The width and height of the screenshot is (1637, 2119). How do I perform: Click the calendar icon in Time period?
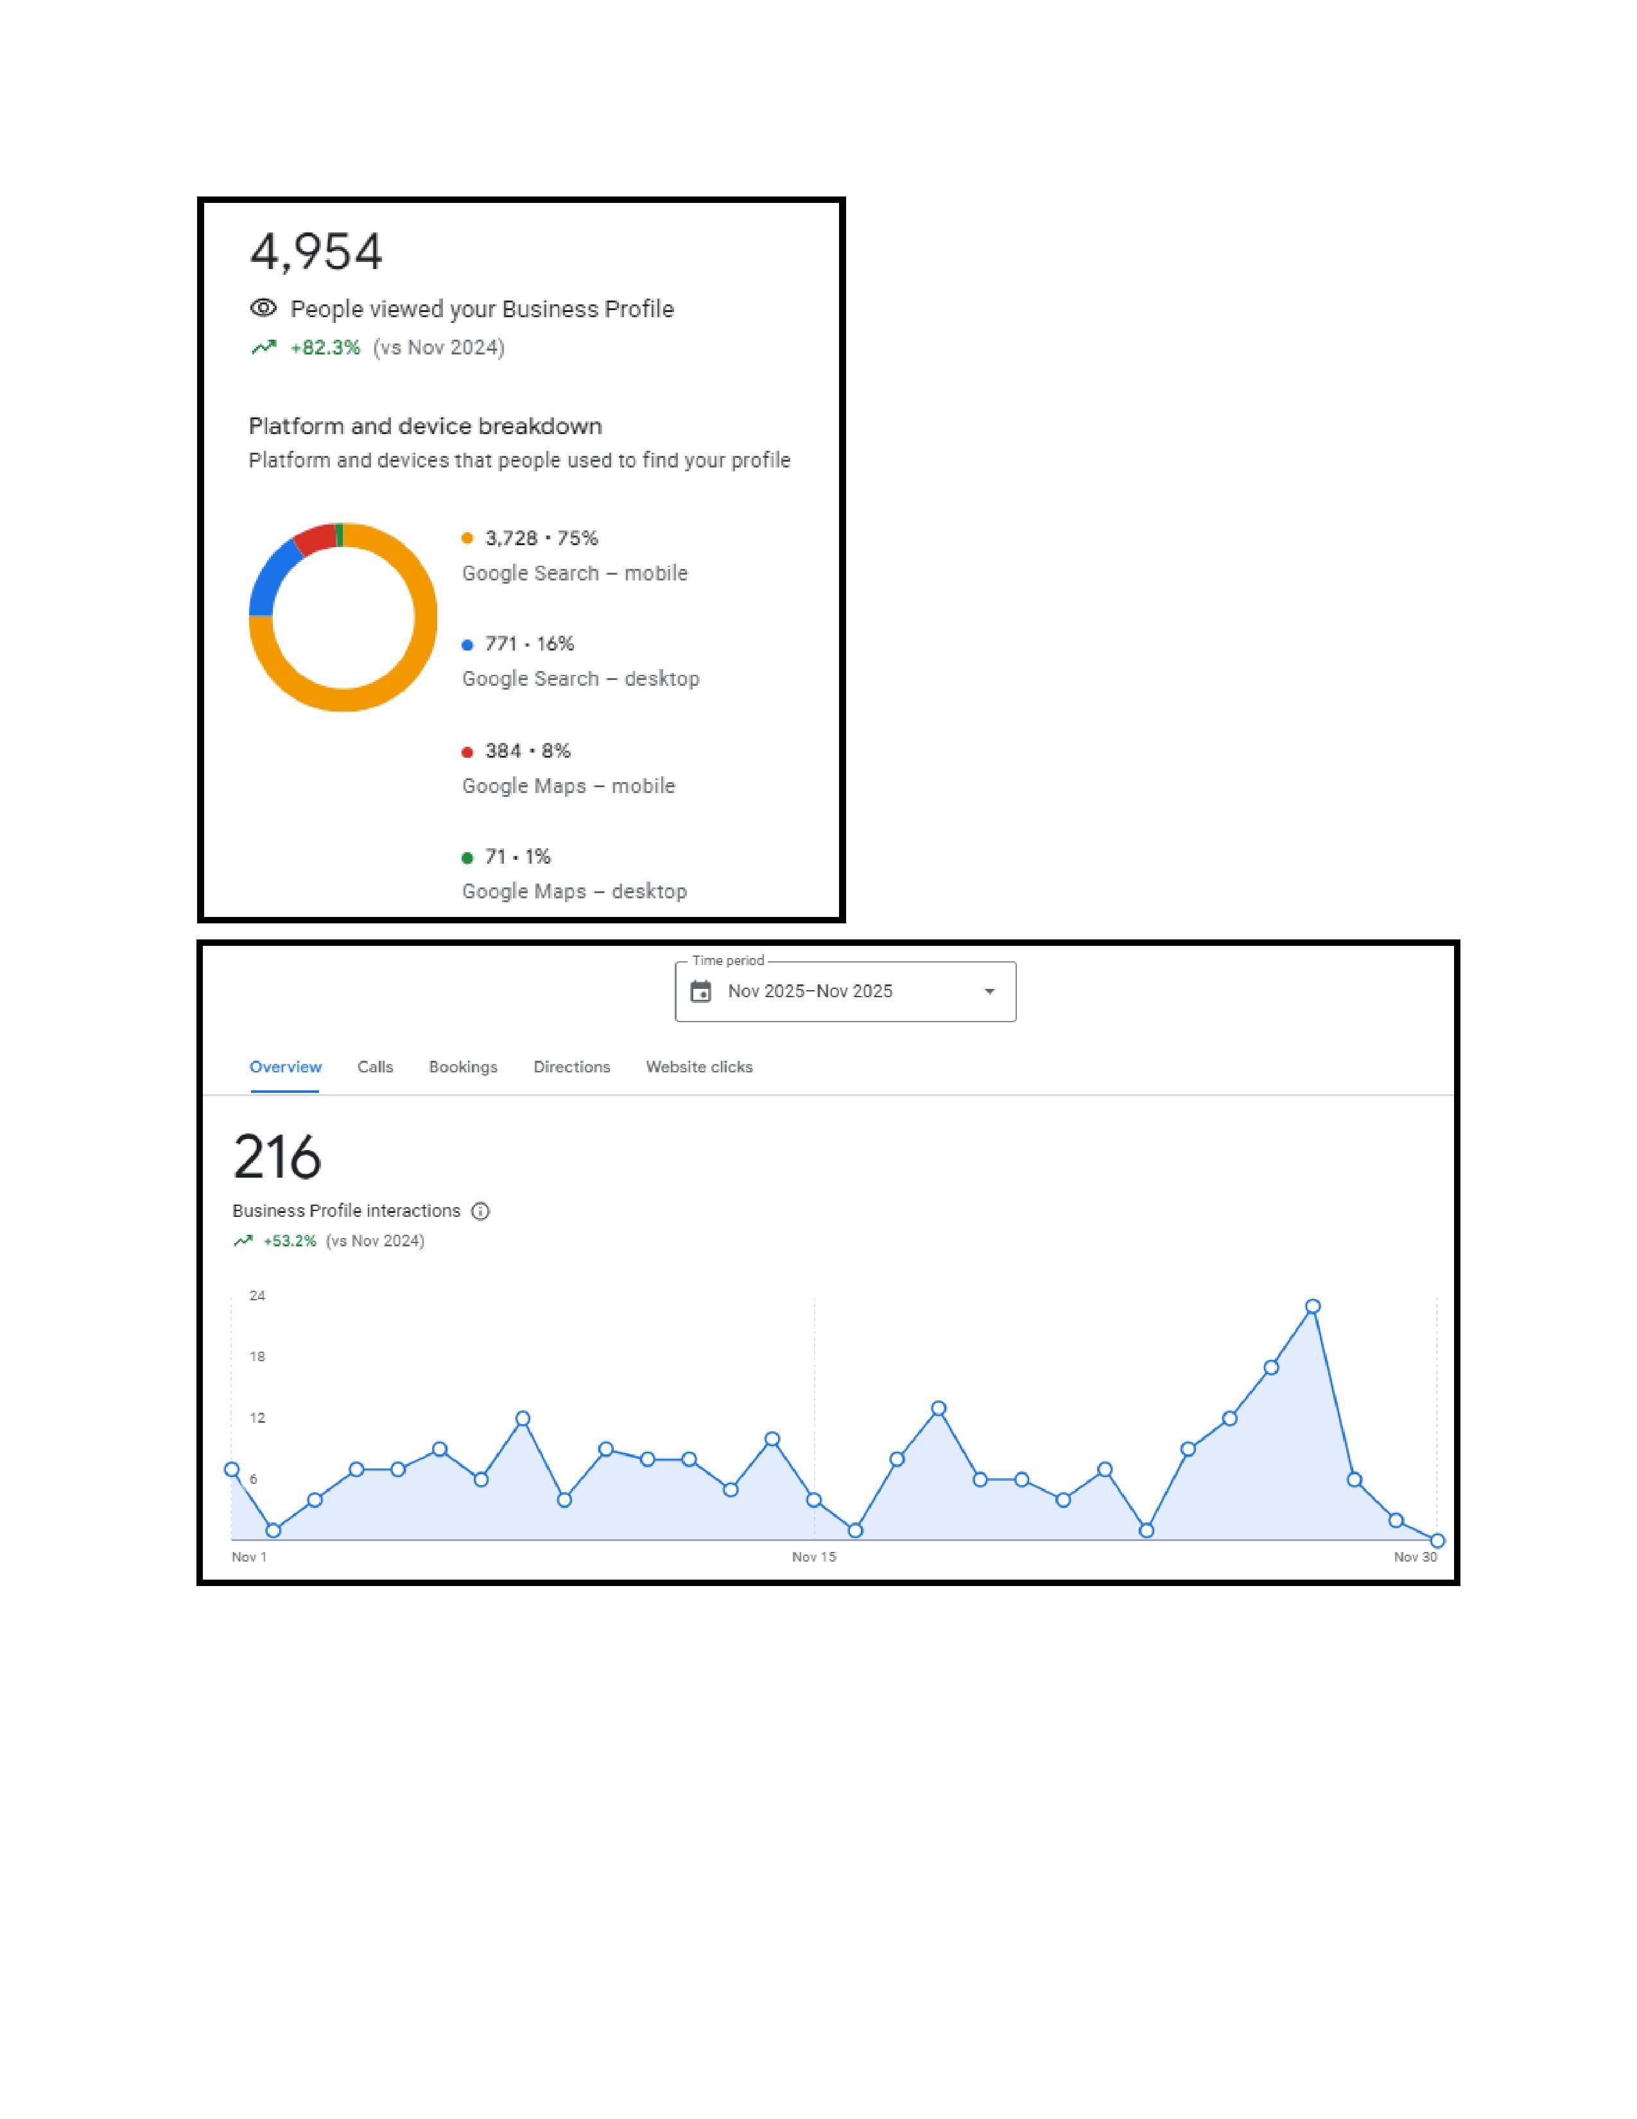pyautogui.click(x=700, y=991)
